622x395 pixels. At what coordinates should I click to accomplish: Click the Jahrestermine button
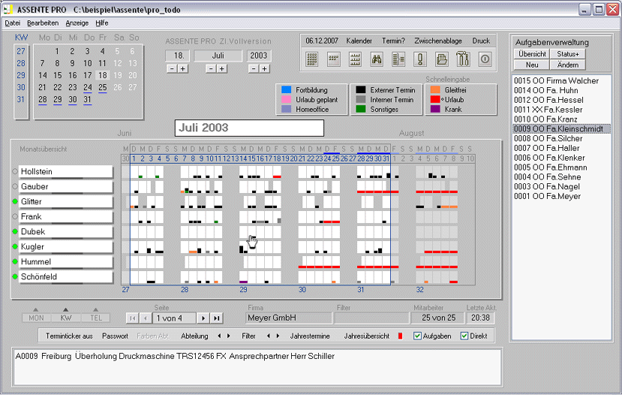(310, 336)
